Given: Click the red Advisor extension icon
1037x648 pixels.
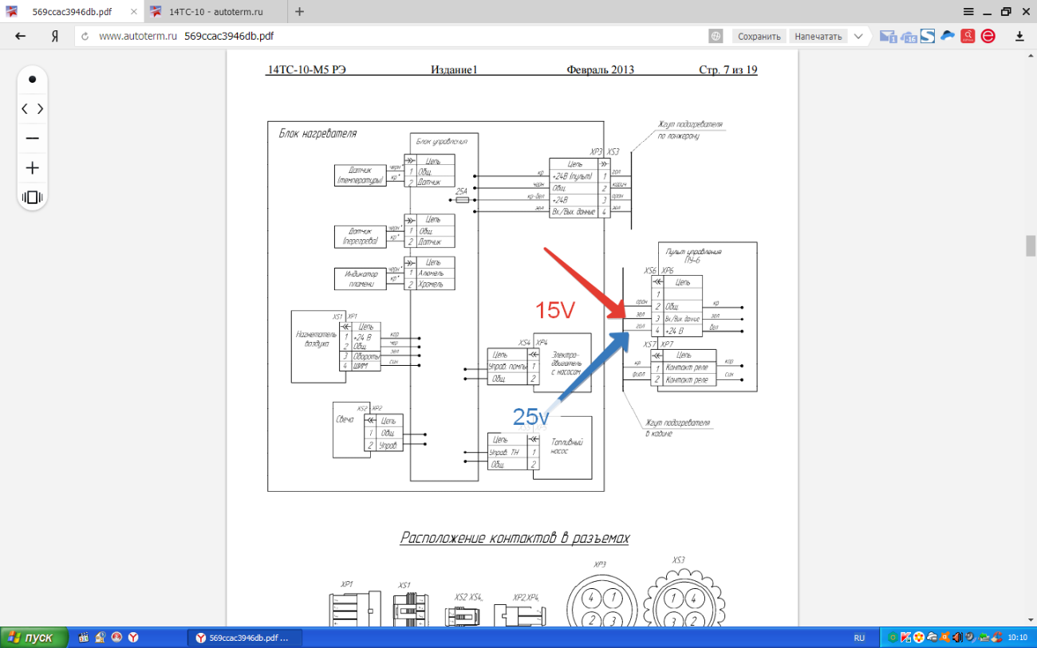Looking at the screenshot, I should [x=968, y=36].
